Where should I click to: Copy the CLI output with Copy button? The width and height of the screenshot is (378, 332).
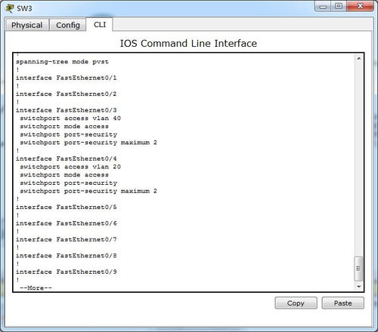tap(296, 303)
